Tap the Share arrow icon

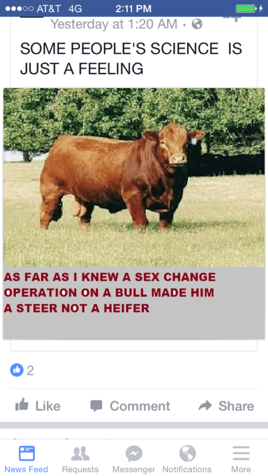(205, 405)
